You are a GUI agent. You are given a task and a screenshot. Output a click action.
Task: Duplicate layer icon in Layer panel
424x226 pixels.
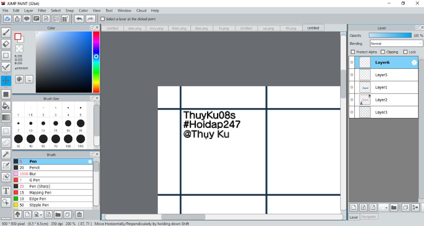click(405, 208)
